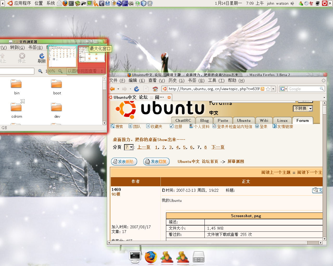Open 转到(G) menu in file browser
Image resolution: width=333 pixels, height=266 pixels.
click(x=17, y=48)
